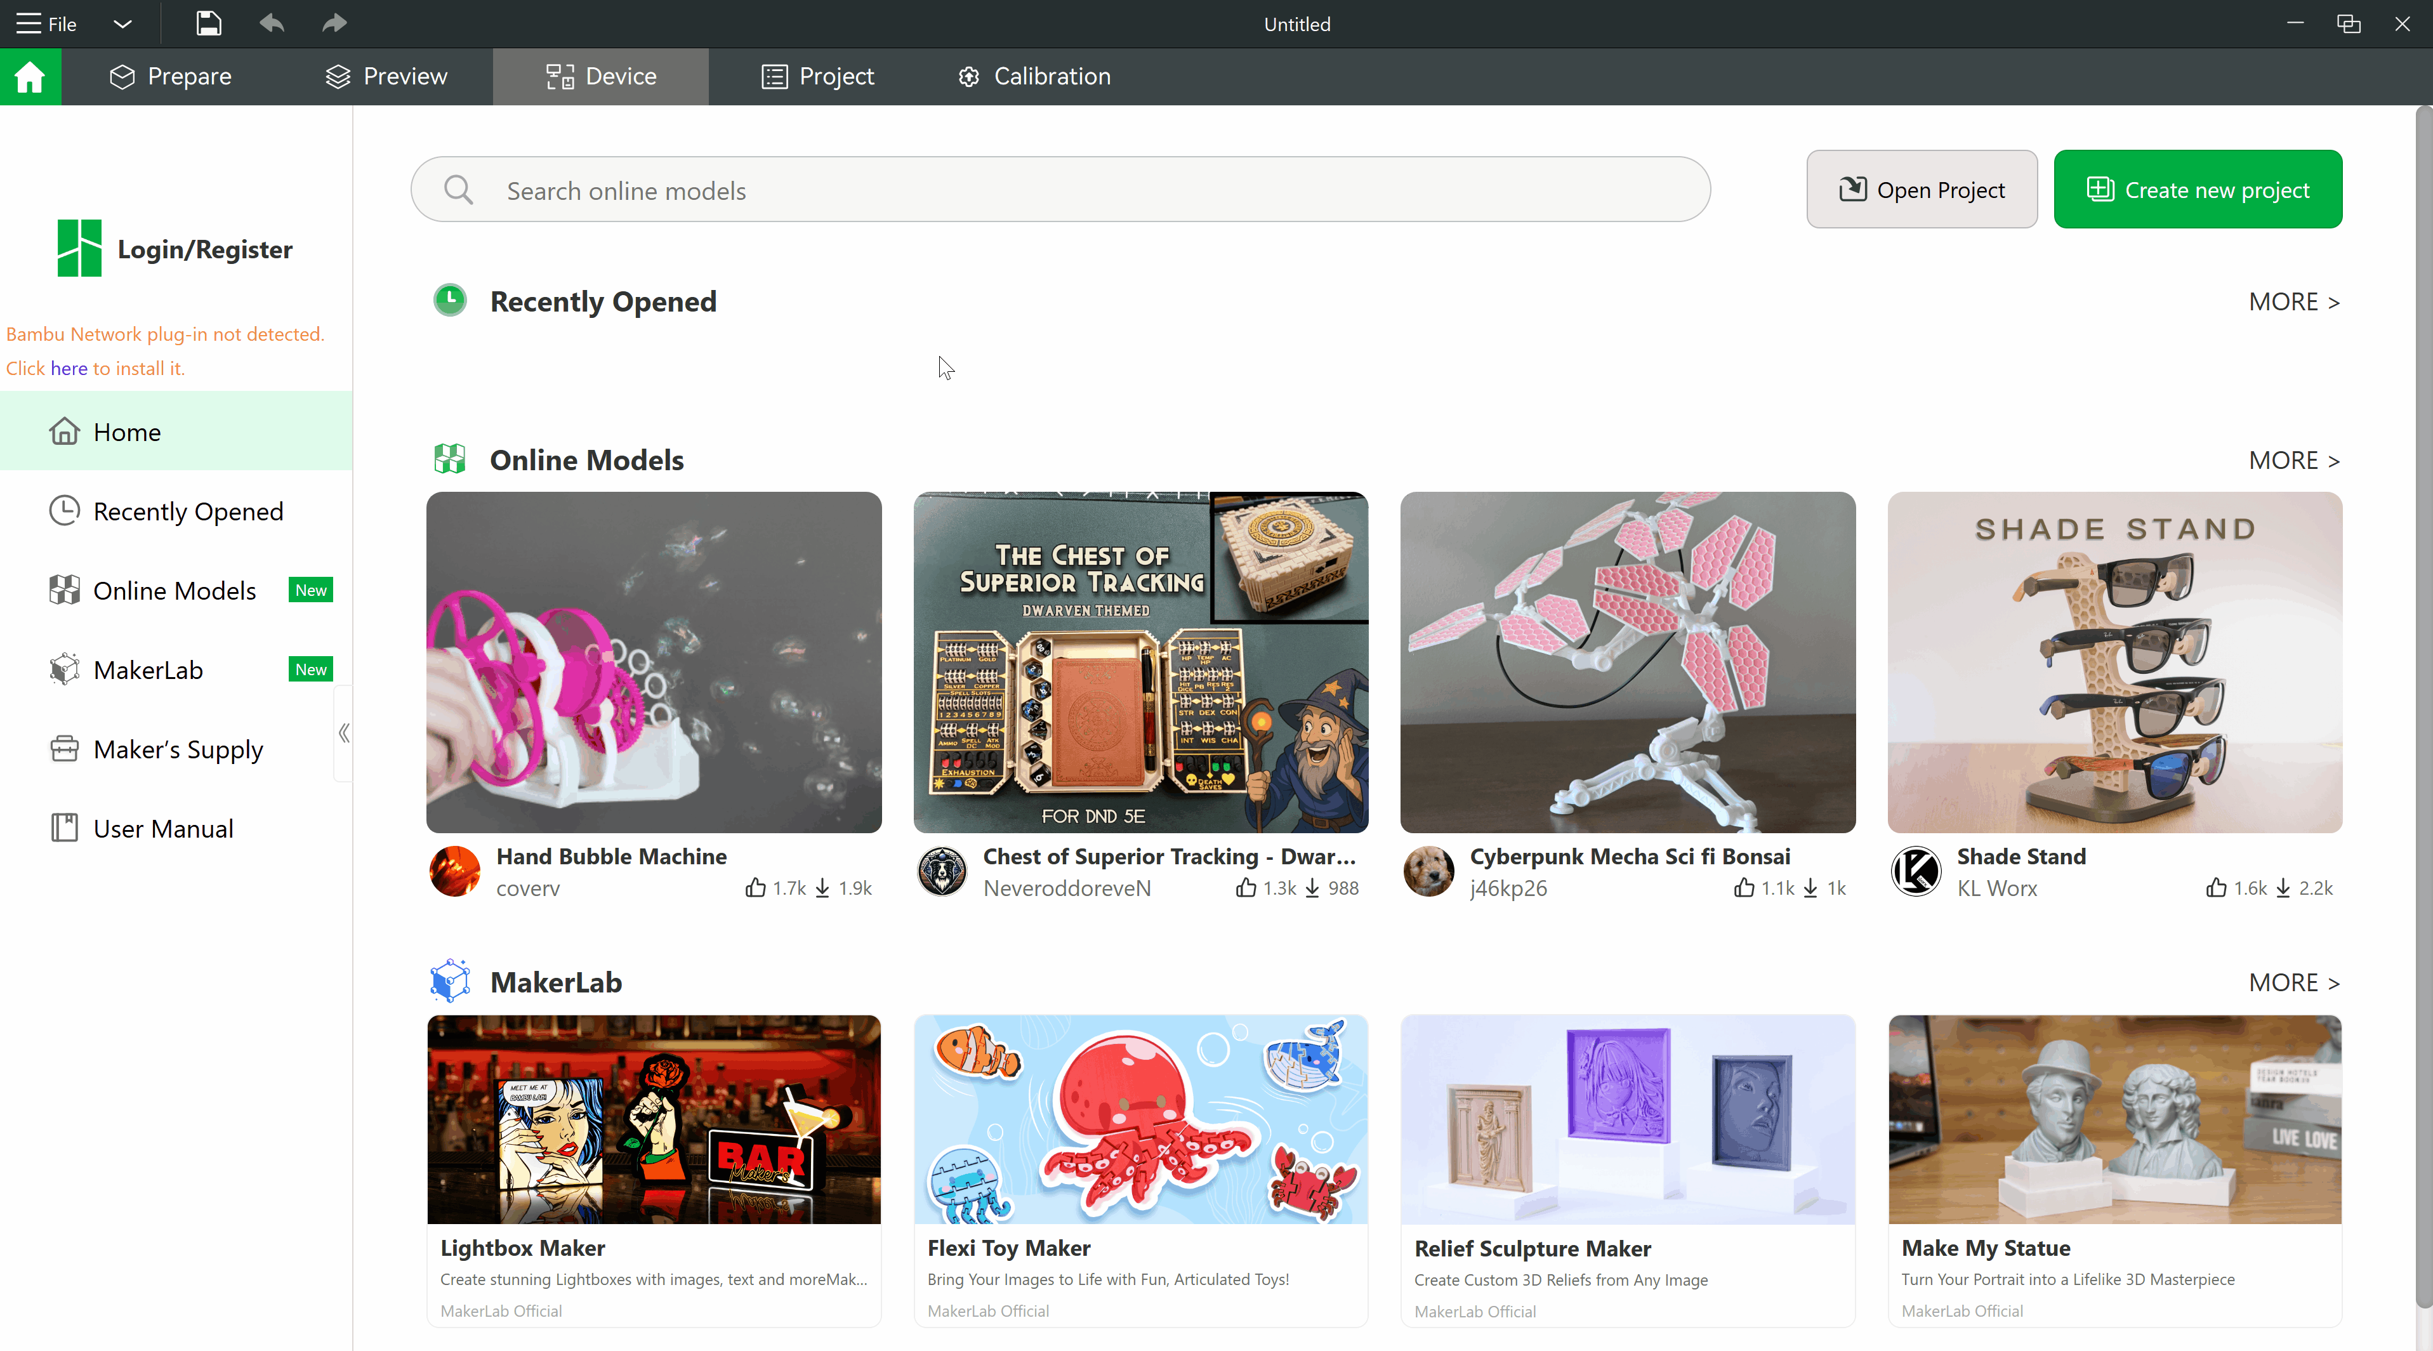Image resolution: width=2433 pixels, height=1351 pixels.
Task: Click the author name NeveroddoreveN
Action: (x=1067, y=889)
